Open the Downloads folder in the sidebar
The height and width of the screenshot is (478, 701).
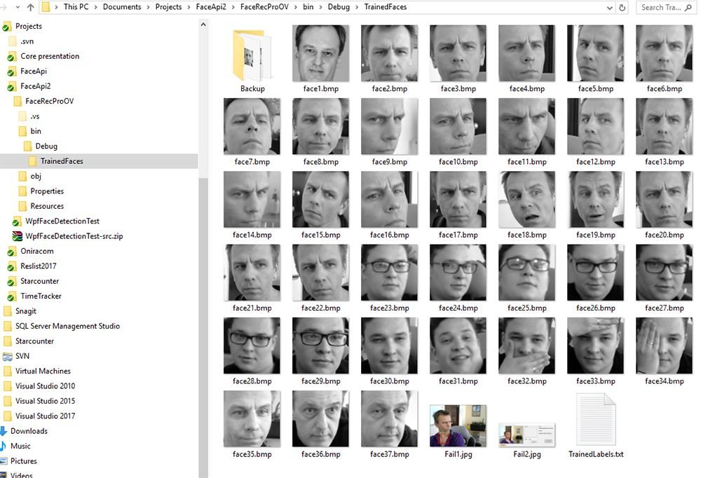pyautogui.click(x=31, y=431)
